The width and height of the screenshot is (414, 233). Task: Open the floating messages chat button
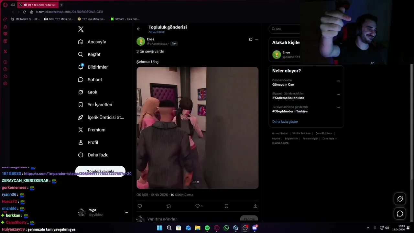click(400, 214)
